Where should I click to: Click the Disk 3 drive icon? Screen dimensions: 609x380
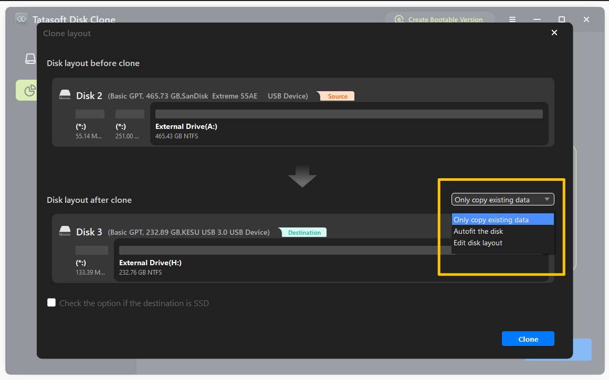click(x=65, y=231)
